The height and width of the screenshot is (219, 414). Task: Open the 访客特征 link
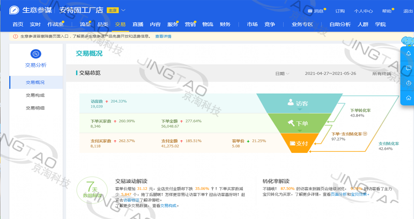pyautogui.click(x=131, y=200)
